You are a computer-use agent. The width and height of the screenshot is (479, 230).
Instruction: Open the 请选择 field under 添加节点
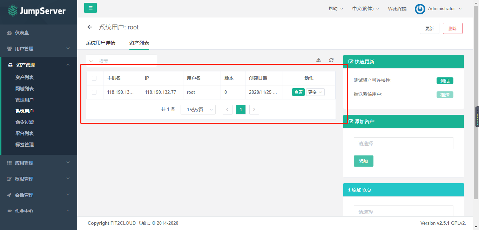(x=404, y=211)
